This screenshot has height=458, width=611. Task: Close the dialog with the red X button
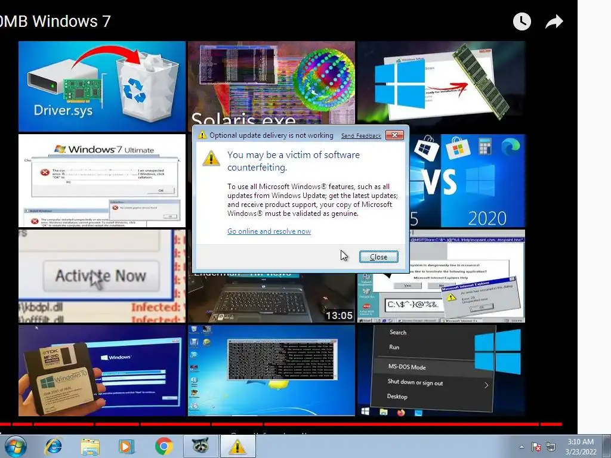394,135
